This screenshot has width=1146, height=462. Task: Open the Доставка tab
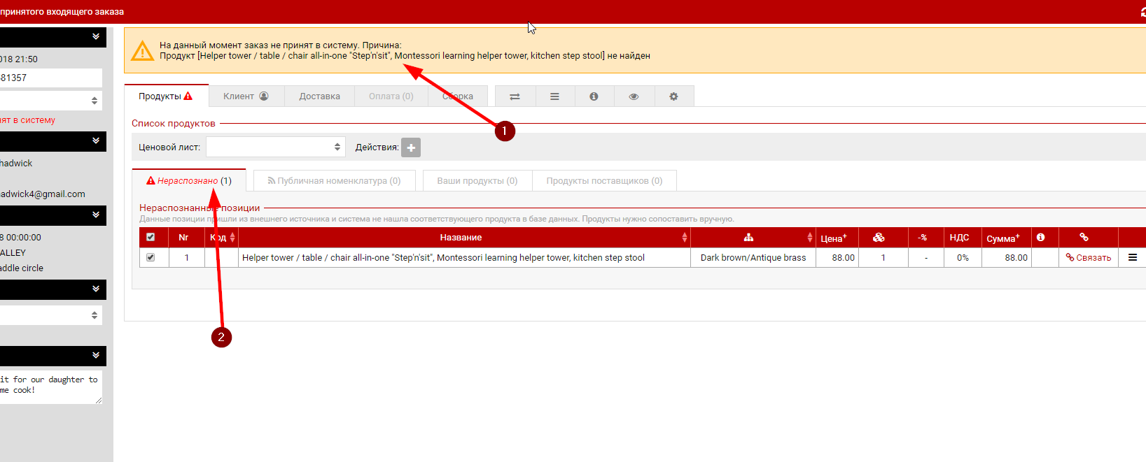click(319, 96)
